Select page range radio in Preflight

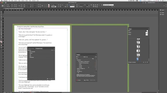(x=91, y=80)
